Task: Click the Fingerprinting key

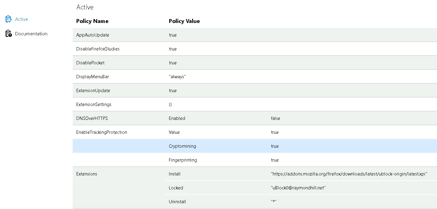Action: point(183,160)
